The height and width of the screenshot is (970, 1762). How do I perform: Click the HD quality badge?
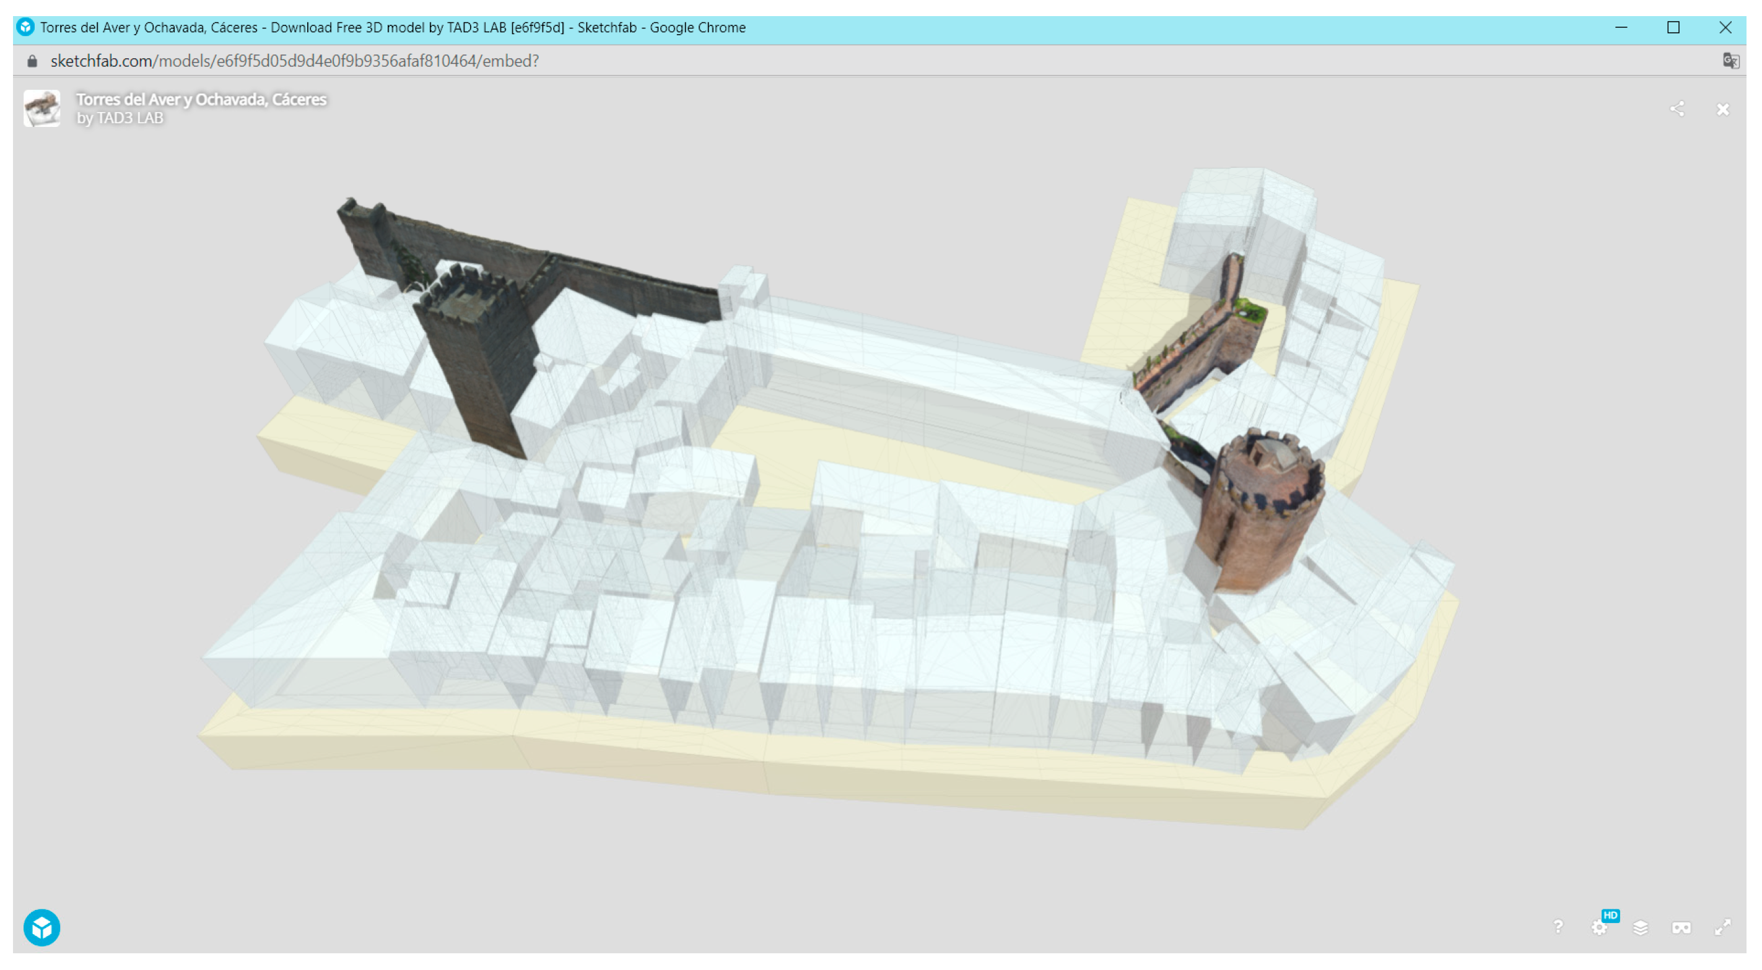1610,916
